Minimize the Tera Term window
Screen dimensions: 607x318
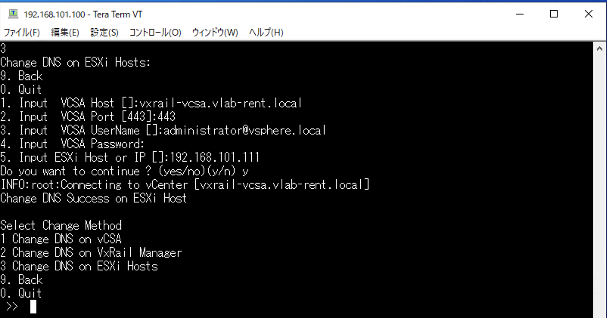point(520,14)
